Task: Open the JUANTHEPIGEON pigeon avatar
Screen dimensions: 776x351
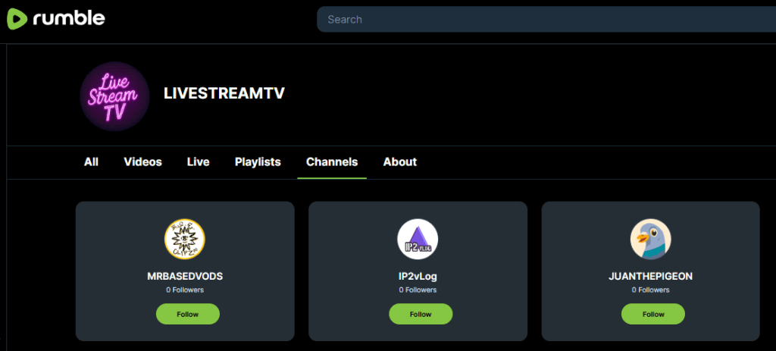Action: (x=650, y=240)
